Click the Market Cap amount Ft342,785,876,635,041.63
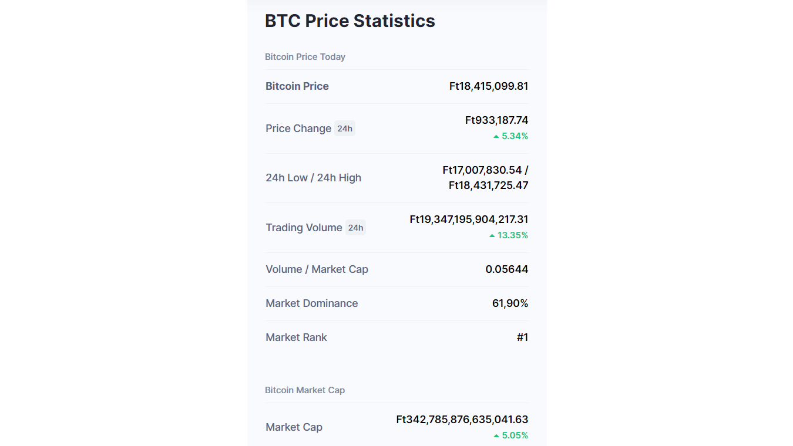The height and width of the screenshot is (446, 793). (462, 420)
